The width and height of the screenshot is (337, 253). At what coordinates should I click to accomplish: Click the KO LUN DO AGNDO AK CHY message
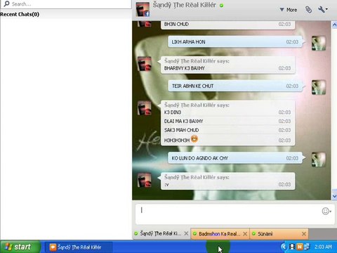pyautogui.click(x=235, y=158)
